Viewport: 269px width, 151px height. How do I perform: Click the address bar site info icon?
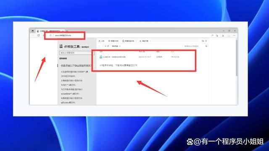point(50,35)
